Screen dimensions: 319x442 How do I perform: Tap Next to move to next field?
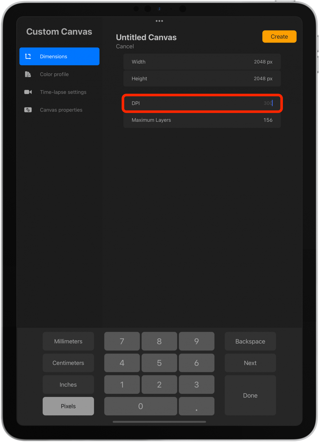(x=250, y=363)
